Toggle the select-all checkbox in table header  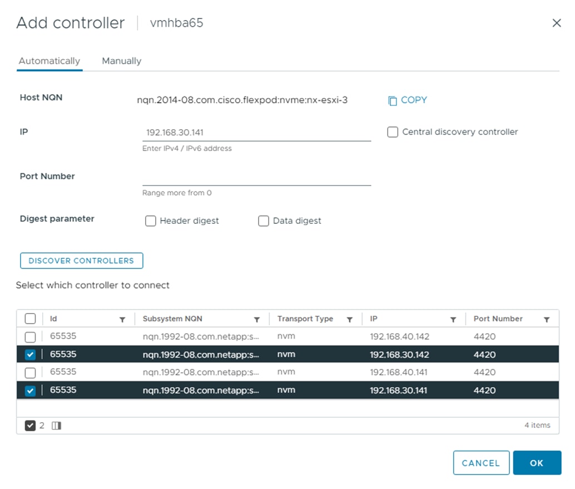click(x=31, y=319)
